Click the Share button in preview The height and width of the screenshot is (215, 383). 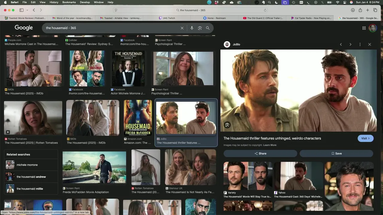(260, 153)
